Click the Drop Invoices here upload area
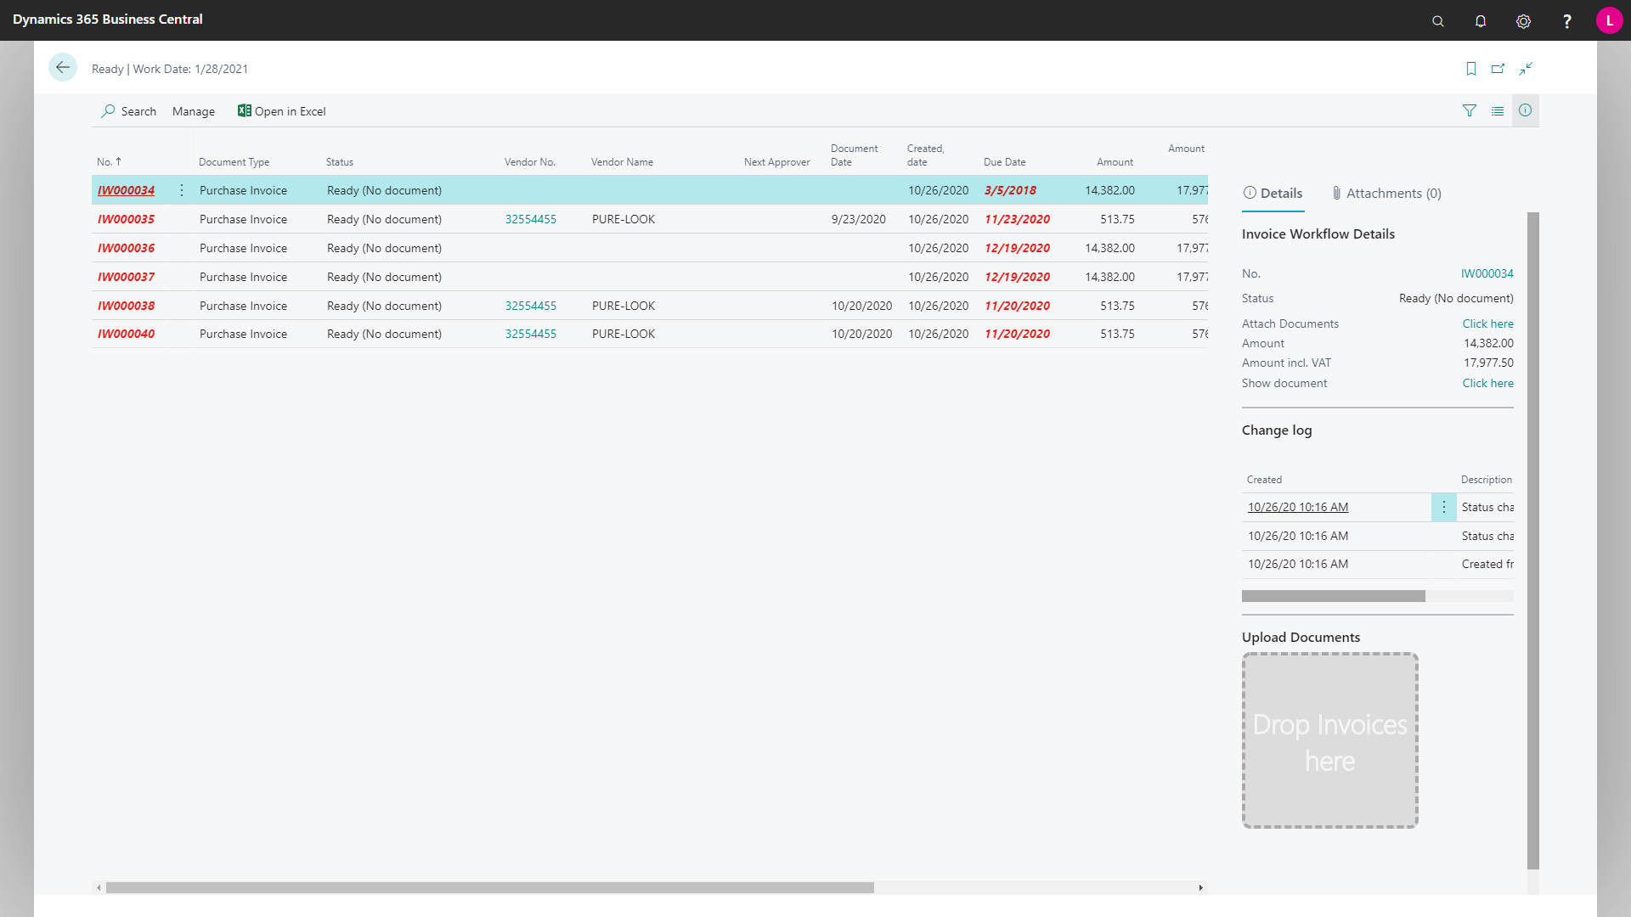Image resolution: width=1631 pixels, height=917 pixels. [1330, 740]
